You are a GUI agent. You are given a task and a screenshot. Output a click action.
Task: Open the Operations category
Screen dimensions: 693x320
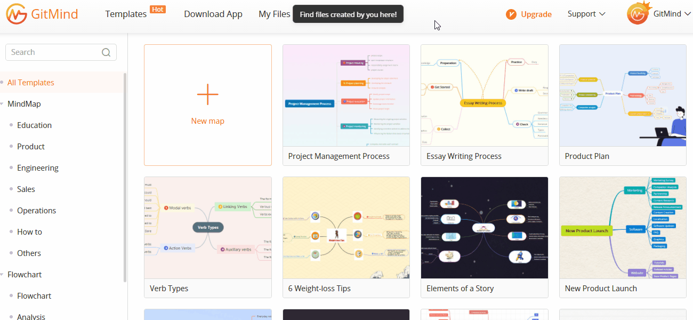pos(36,211)
